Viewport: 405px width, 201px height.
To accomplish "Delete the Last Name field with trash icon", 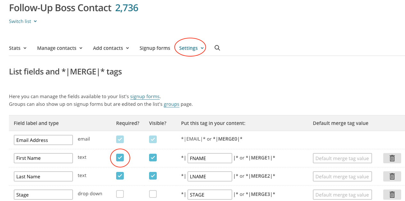I will (392, 176).
